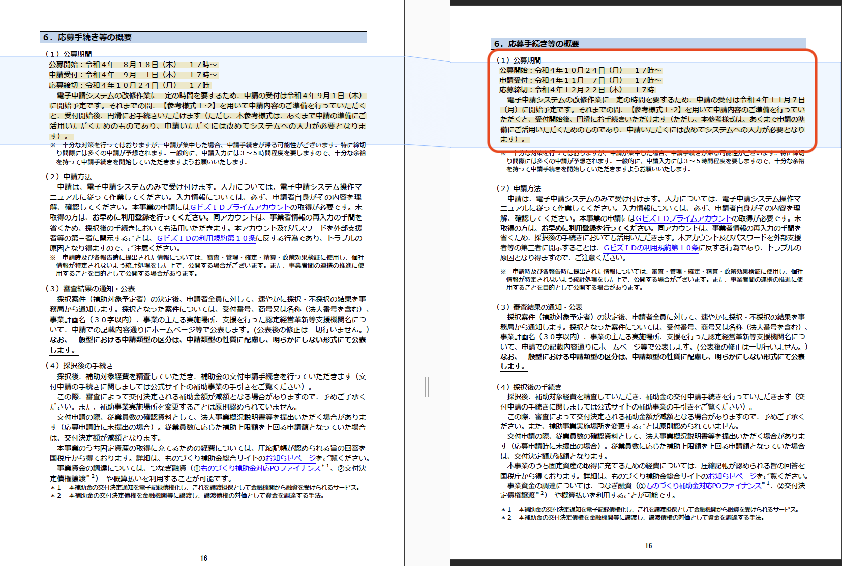Grab the vertical splitter handle between documents
The image size is (842, 566).
tap(427, 387)
